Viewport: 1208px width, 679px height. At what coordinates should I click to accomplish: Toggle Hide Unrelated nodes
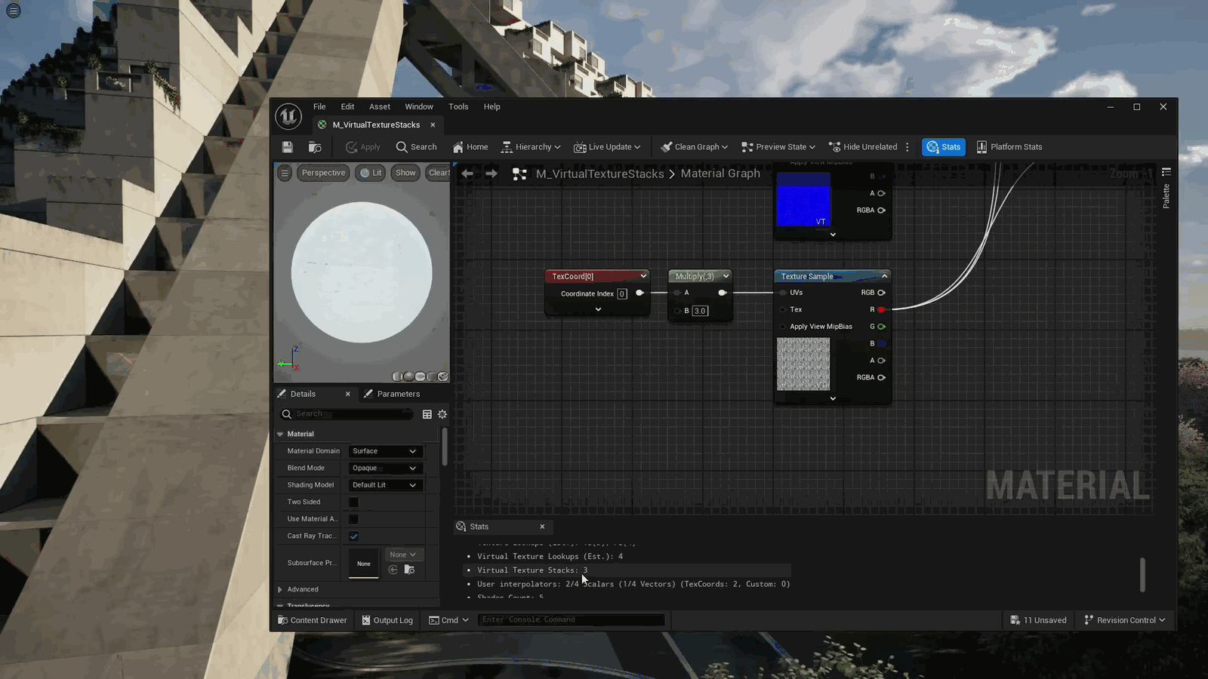point(863,147)
